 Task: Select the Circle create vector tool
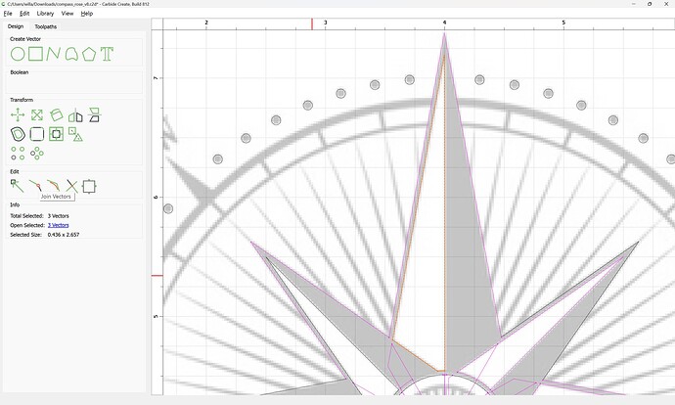[18, 54]
